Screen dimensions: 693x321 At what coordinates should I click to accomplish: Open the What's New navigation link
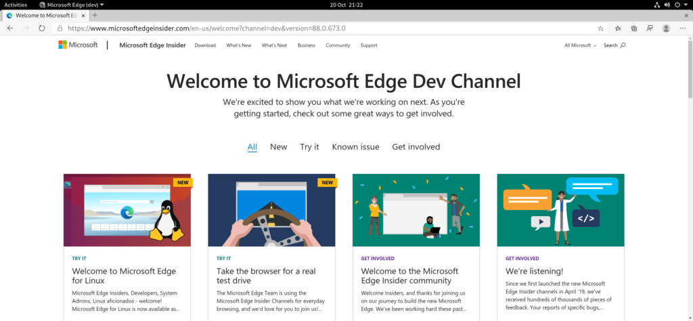pos(238,45)
